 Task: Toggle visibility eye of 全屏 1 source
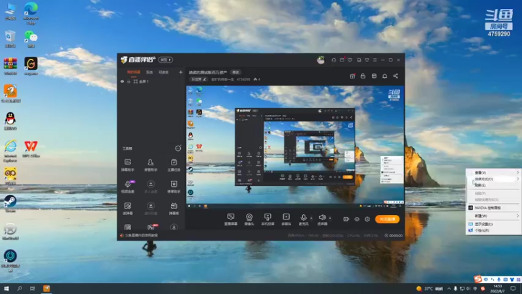[122, 81]
